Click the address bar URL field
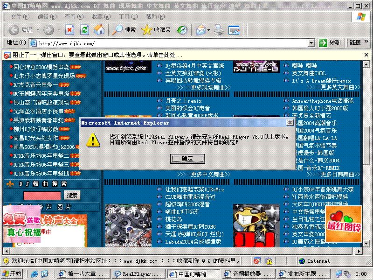This screenshot has height=280, width=373. (168, 43)
